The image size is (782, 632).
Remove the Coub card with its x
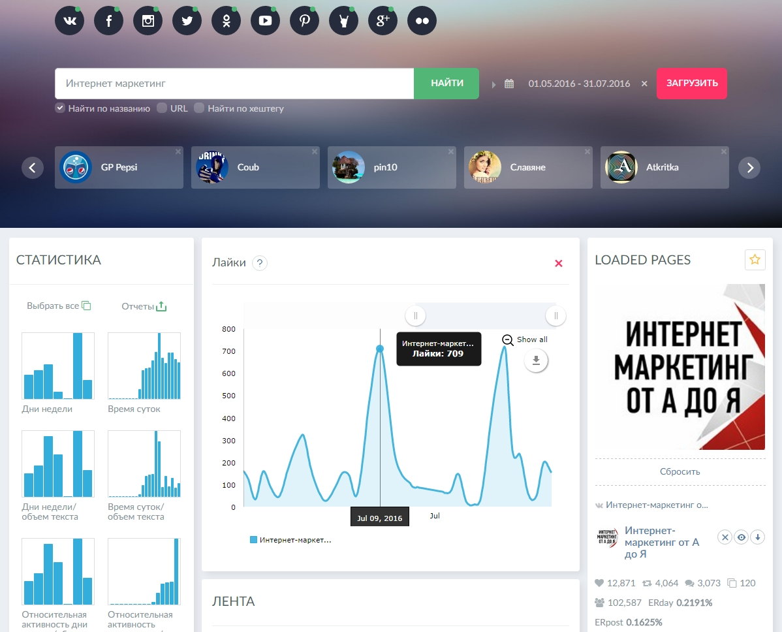click(x=314, y=151)
